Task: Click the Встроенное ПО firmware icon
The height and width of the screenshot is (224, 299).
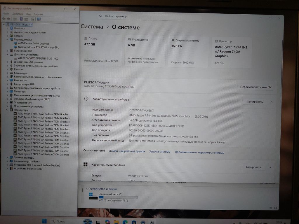Action: tap(11, 51)
